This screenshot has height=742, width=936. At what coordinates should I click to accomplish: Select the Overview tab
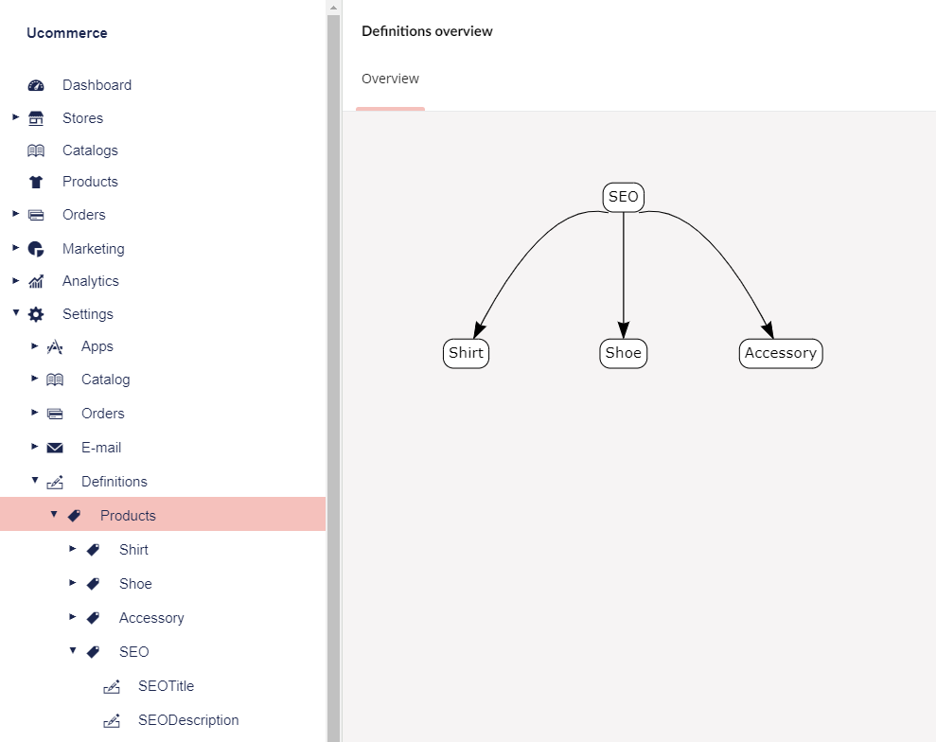pyautogui.click(x=390, y=79)
